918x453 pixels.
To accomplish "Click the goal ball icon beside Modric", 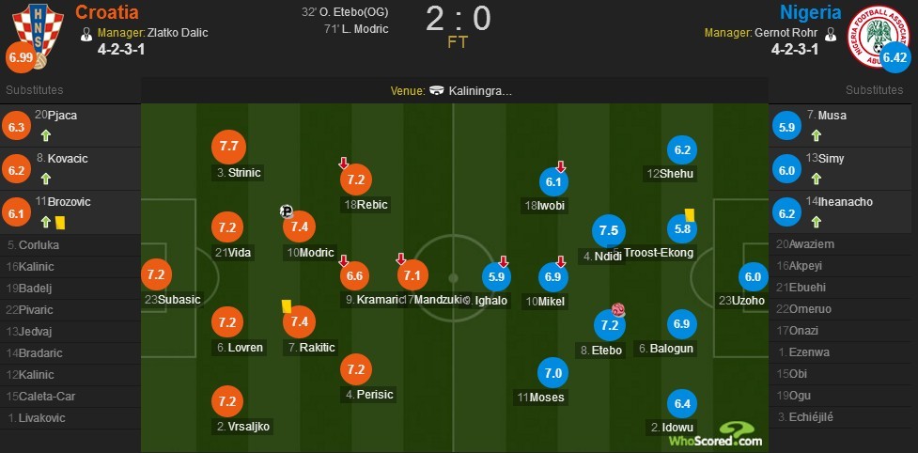I will 287,211.
